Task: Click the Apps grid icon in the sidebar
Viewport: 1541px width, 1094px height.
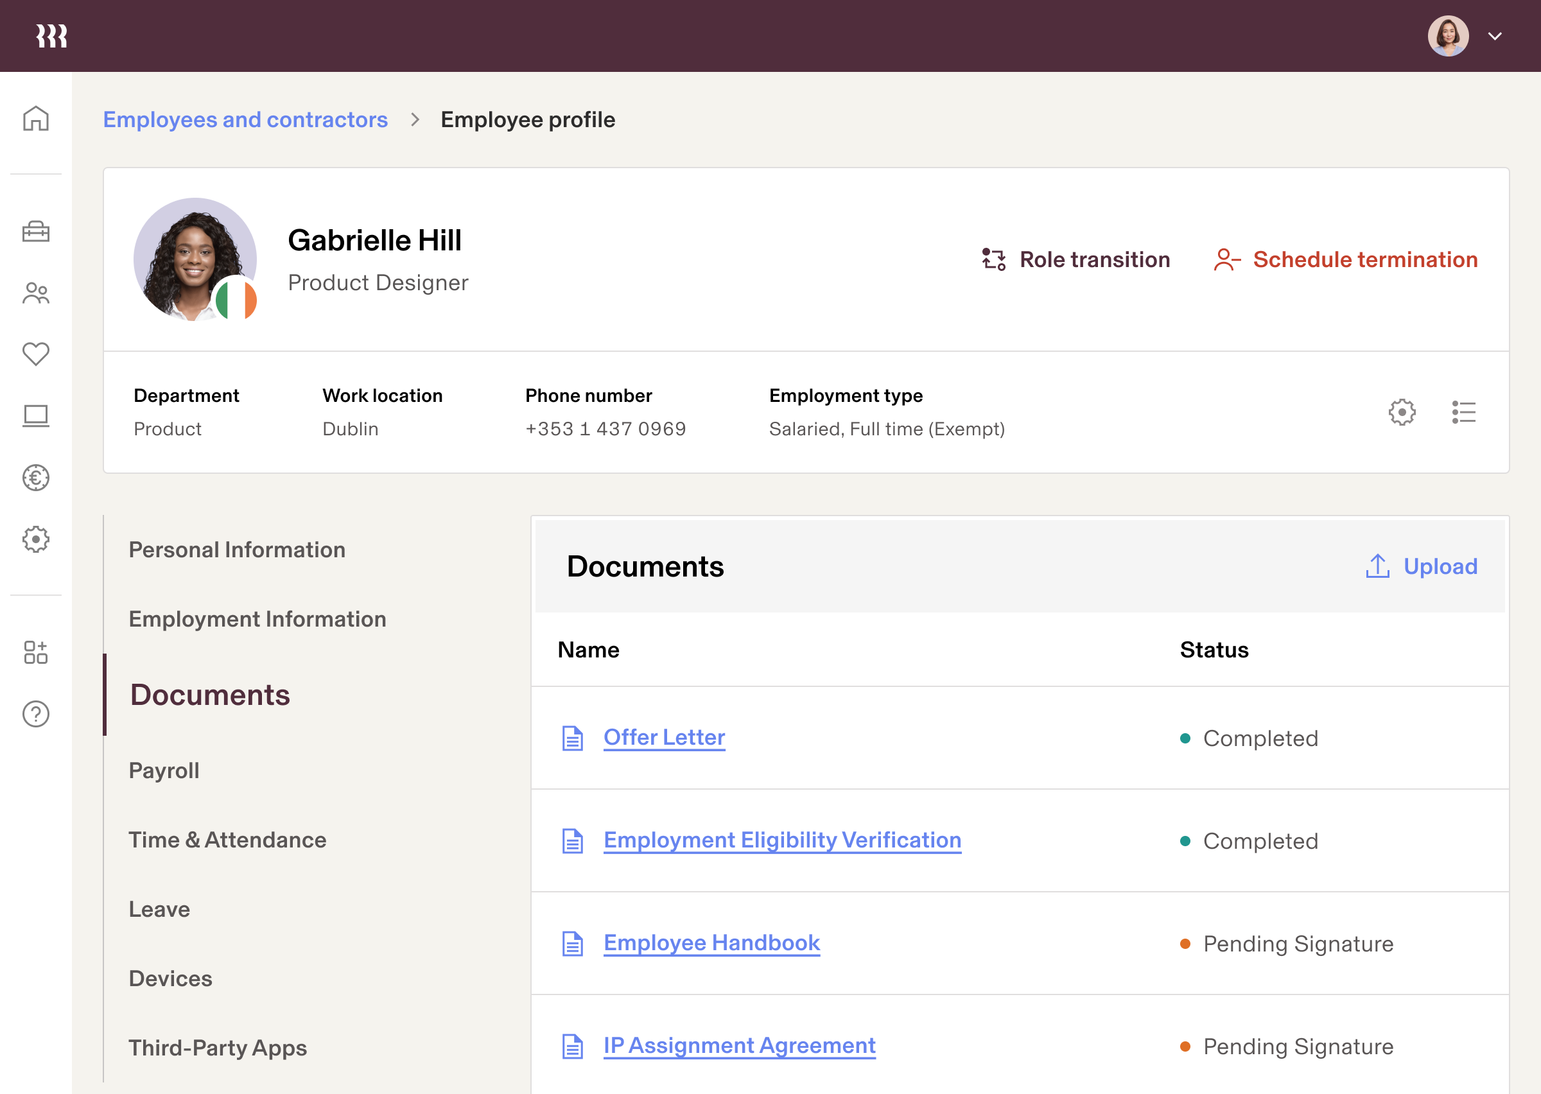Action: pyautogui.click(x=36, y=652)
